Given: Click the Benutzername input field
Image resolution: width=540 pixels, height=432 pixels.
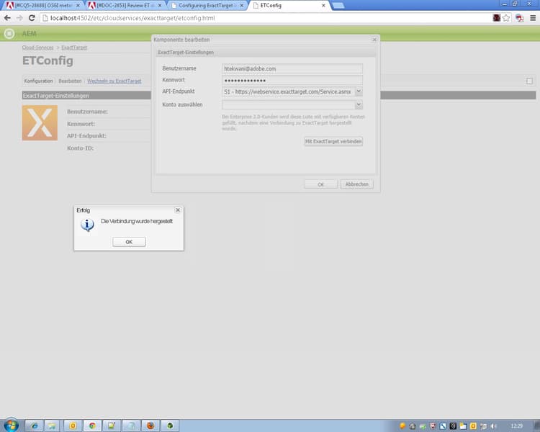Looking at the screenshot, I should pyautogui.click(x=292, y=68).
